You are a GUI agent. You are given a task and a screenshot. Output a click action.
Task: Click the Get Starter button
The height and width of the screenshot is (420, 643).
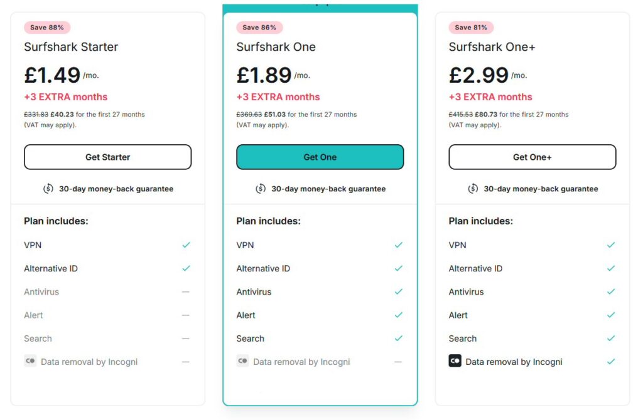[107, 157]
